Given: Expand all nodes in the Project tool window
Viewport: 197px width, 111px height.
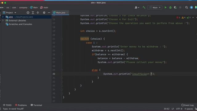Looking at the screenshot, I should coord(33,13).
